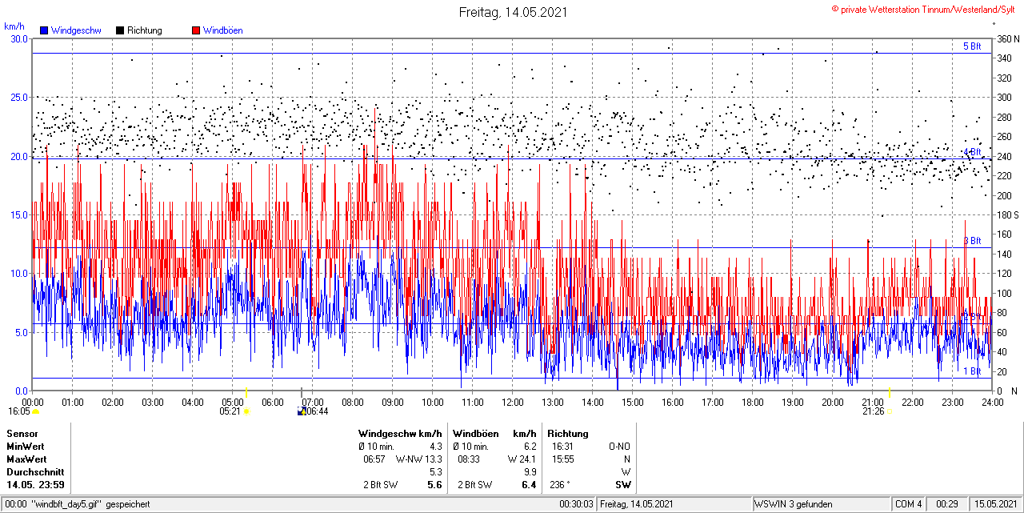This screenshot has width=1024, height=513.
Task: Click the sunset time 21:26
Action: 873,411
